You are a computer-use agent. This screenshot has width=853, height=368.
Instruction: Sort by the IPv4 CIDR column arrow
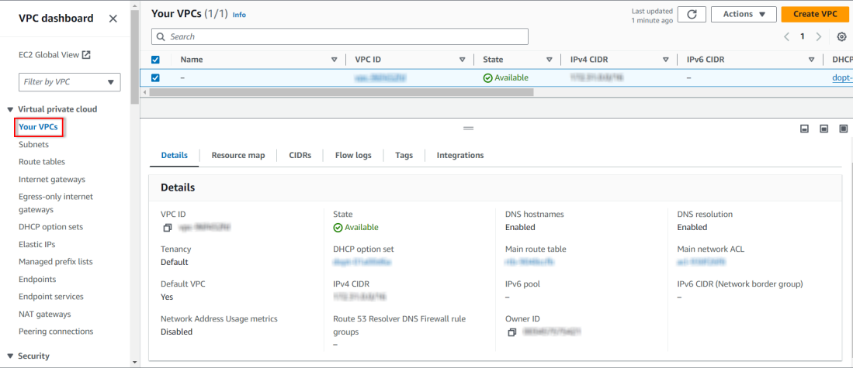coord(665,60)
